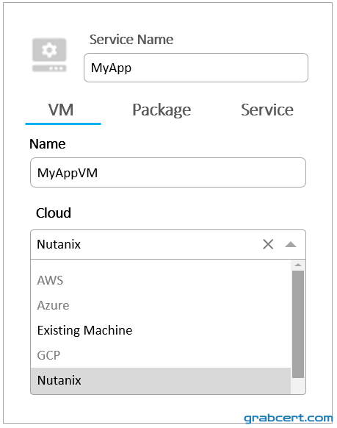The height and width of the screenshot is (428, 337).
Task: Click the Cloud list scrollbar thumb
Action: click(298, 324)
